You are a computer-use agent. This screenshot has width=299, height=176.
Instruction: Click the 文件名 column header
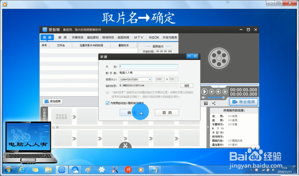coord(61,45)
